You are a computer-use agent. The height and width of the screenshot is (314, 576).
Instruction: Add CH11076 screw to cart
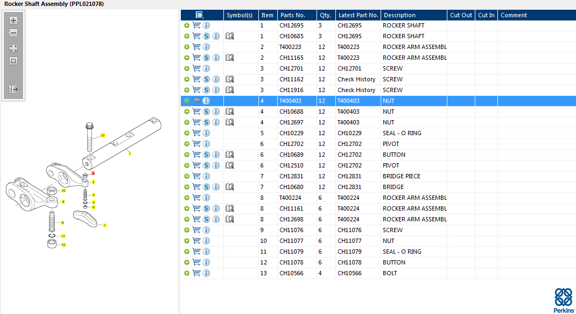pos(196,230)
